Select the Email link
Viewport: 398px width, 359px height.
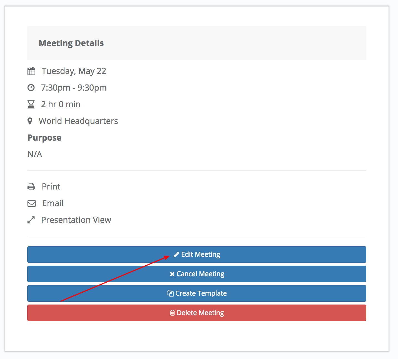tap(53, 203)
